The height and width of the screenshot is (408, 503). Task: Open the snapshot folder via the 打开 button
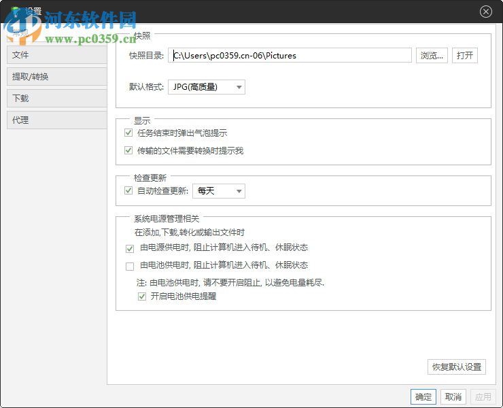pos(465,56)
